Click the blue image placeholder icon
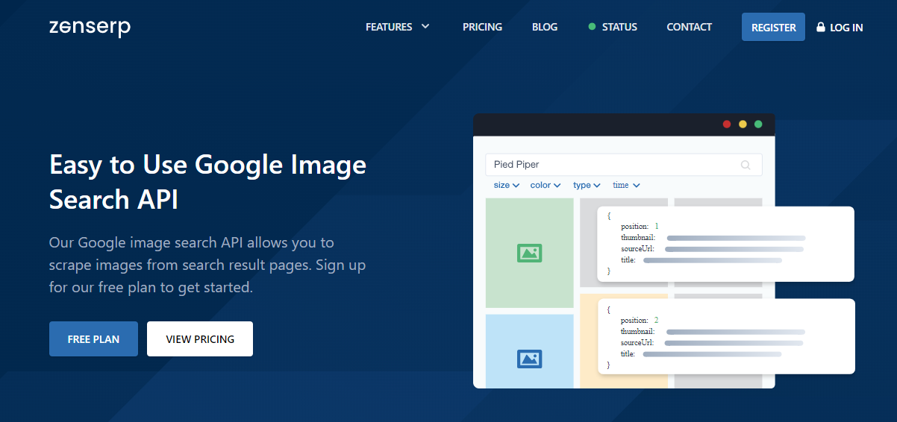 click(529, 359)
